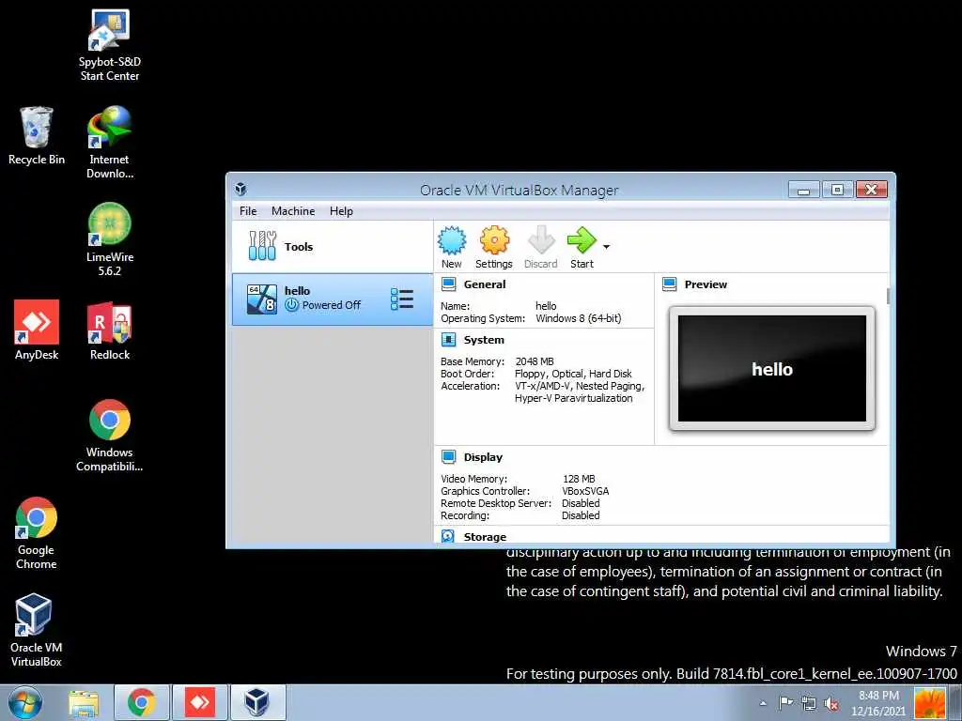Open General section header link
Viewport: 962px width, 721px height.
[x=485, y=284]
